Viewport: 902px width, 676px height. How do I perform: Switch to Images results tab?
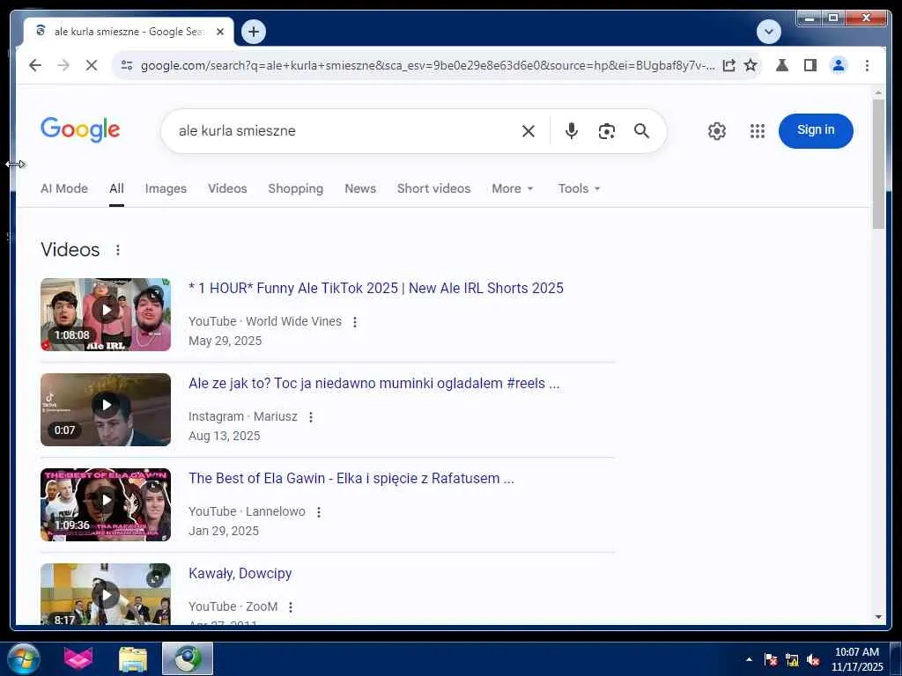point(166,188)
